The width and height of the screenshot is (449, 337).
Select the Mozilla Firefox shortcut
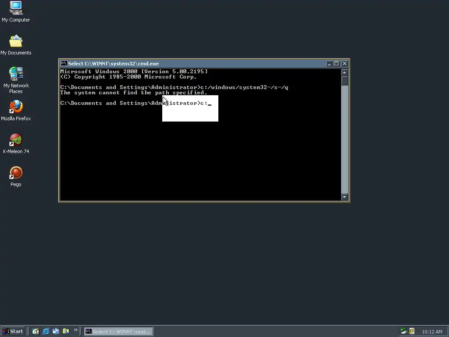pos(16,111)
